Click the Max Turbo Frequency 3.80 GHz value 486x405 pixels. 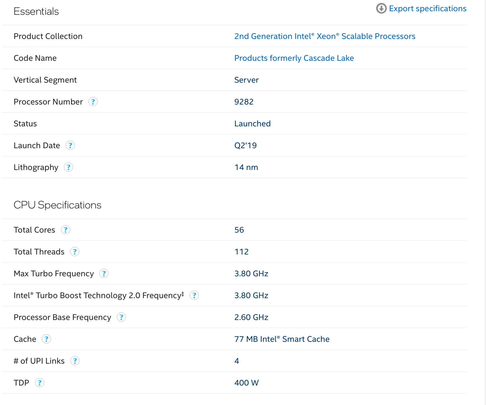[251, 274]
